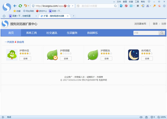Image resolution: width=167 pixels, height=119 pixels.
Task: Close the 扩展 - 搜狗高速浏览器 tab
Action: [x=68, y=16]
